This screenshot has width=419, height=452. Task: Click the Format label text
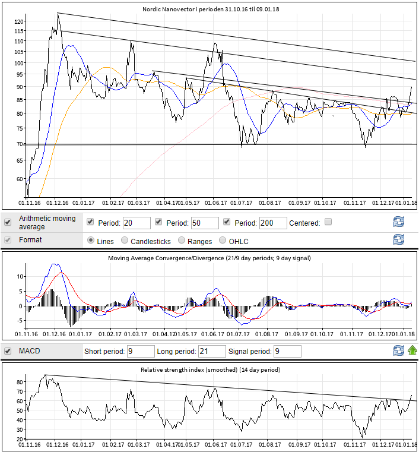[30, 240]
